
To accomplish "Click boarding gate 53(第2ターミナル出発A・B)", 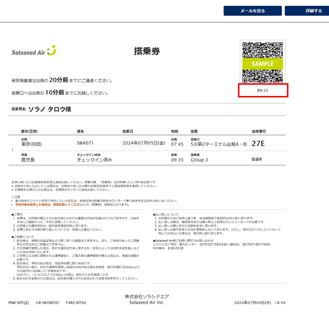I will tap(219, 144).
